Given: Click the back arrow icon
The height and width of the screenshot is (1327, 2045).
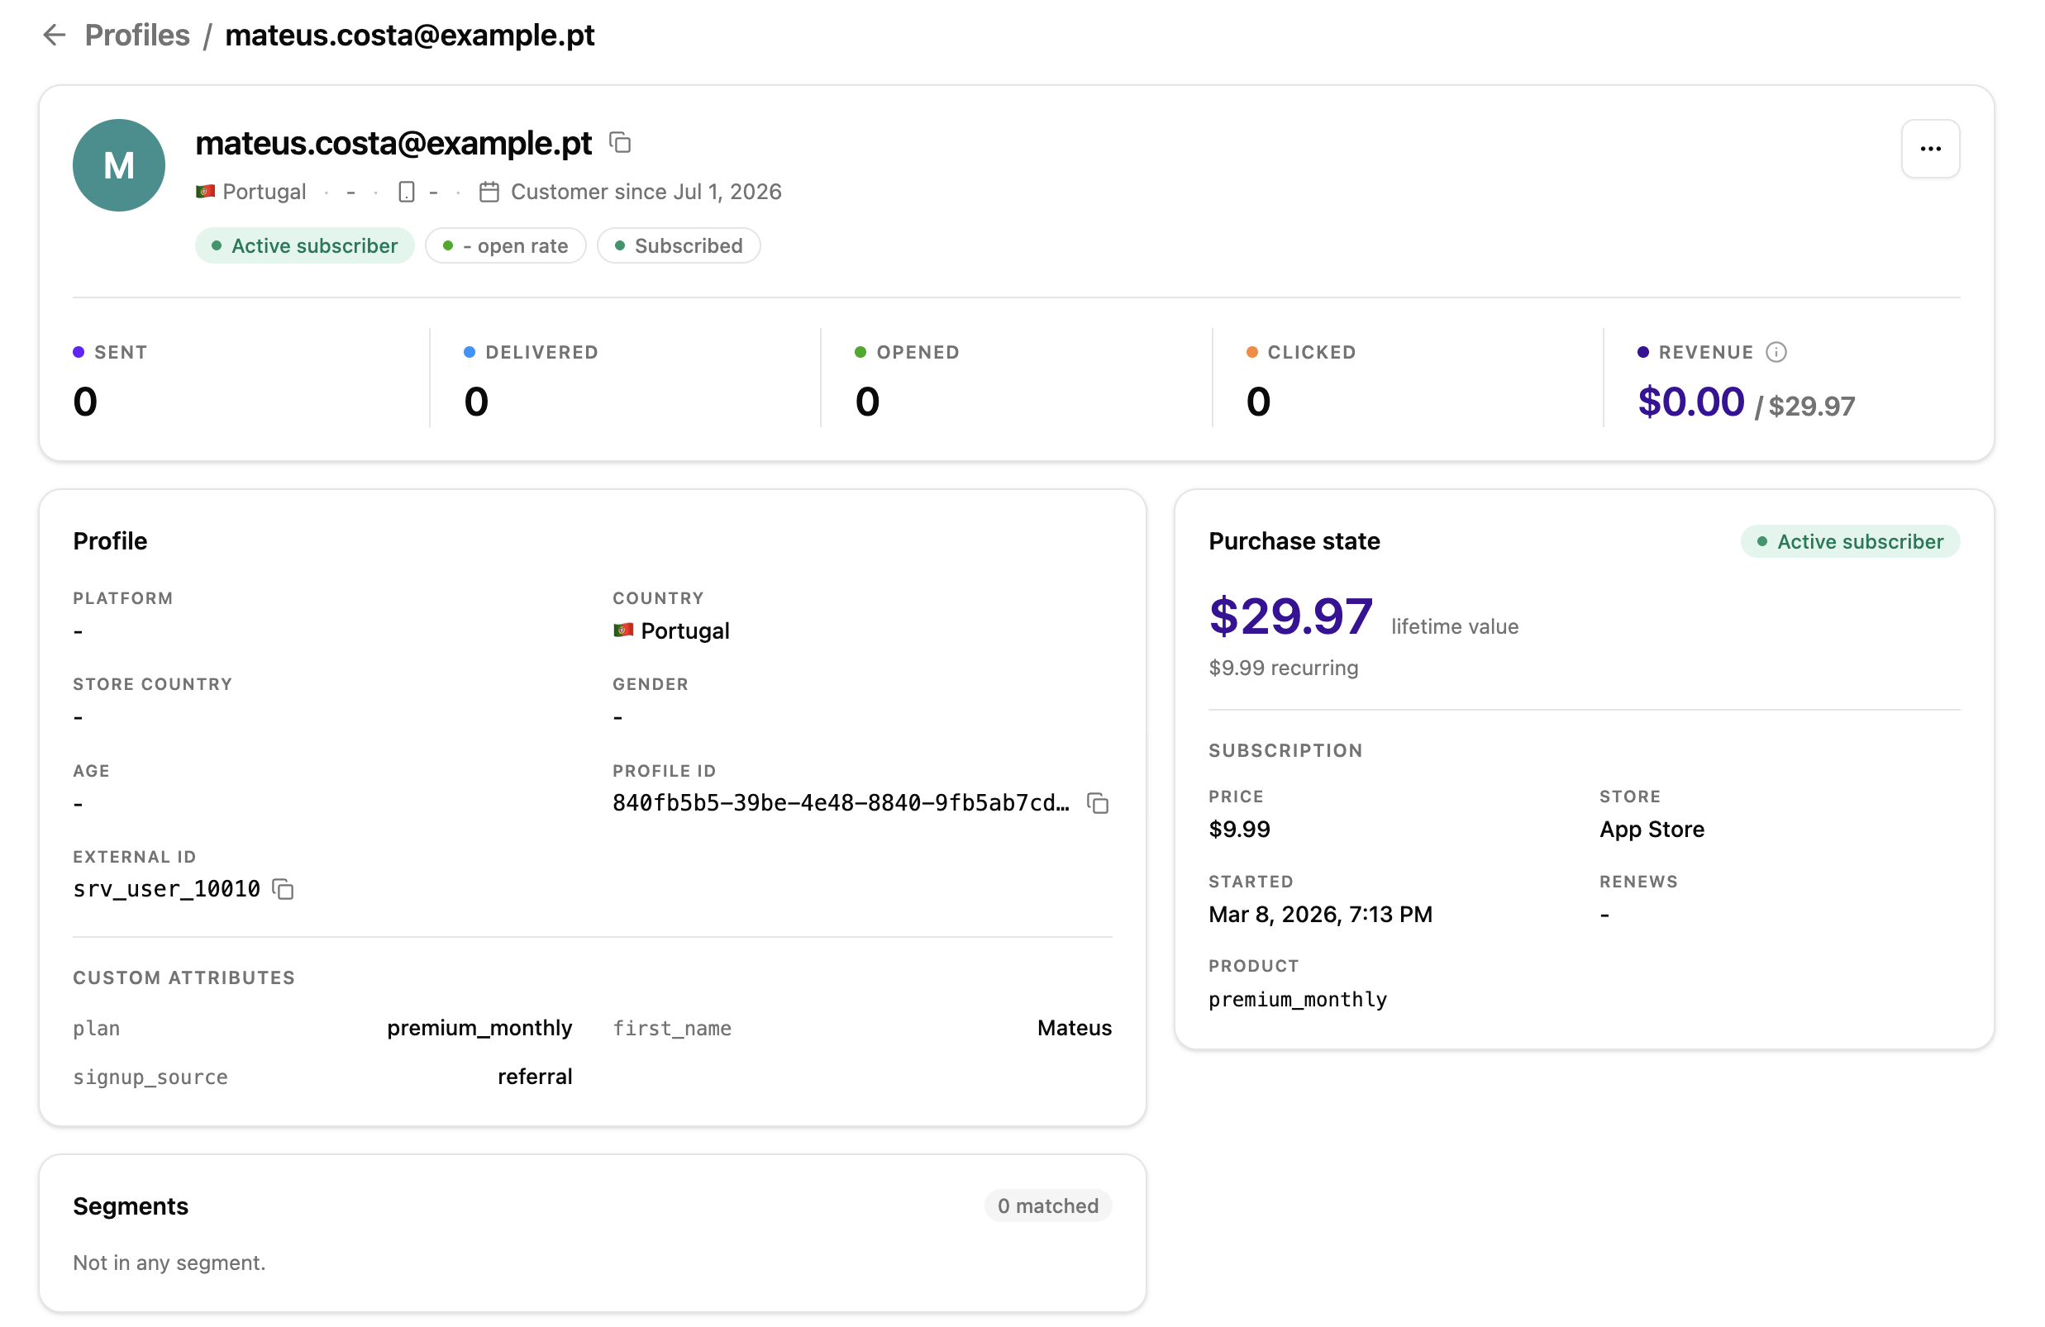Looking at the screenshot, I should tap(55, 36).
